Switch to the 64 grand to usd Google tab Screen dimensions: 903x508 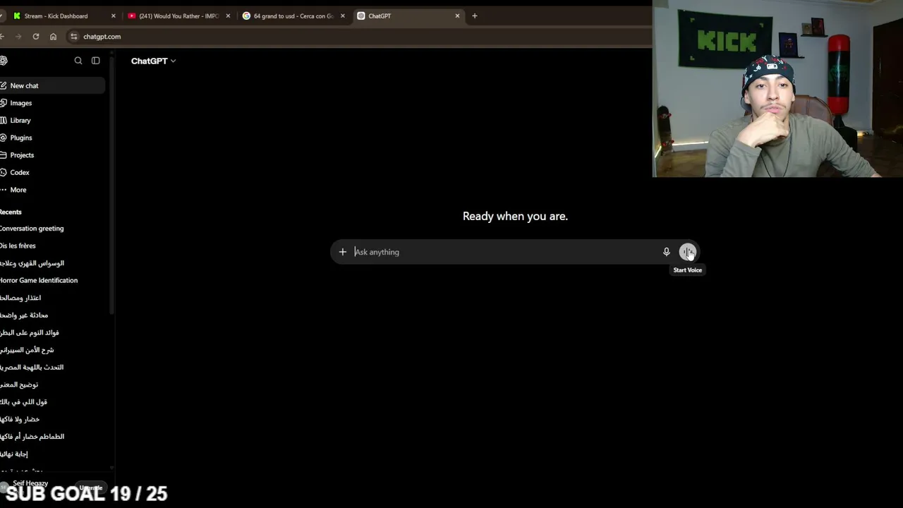coord(293,16)
